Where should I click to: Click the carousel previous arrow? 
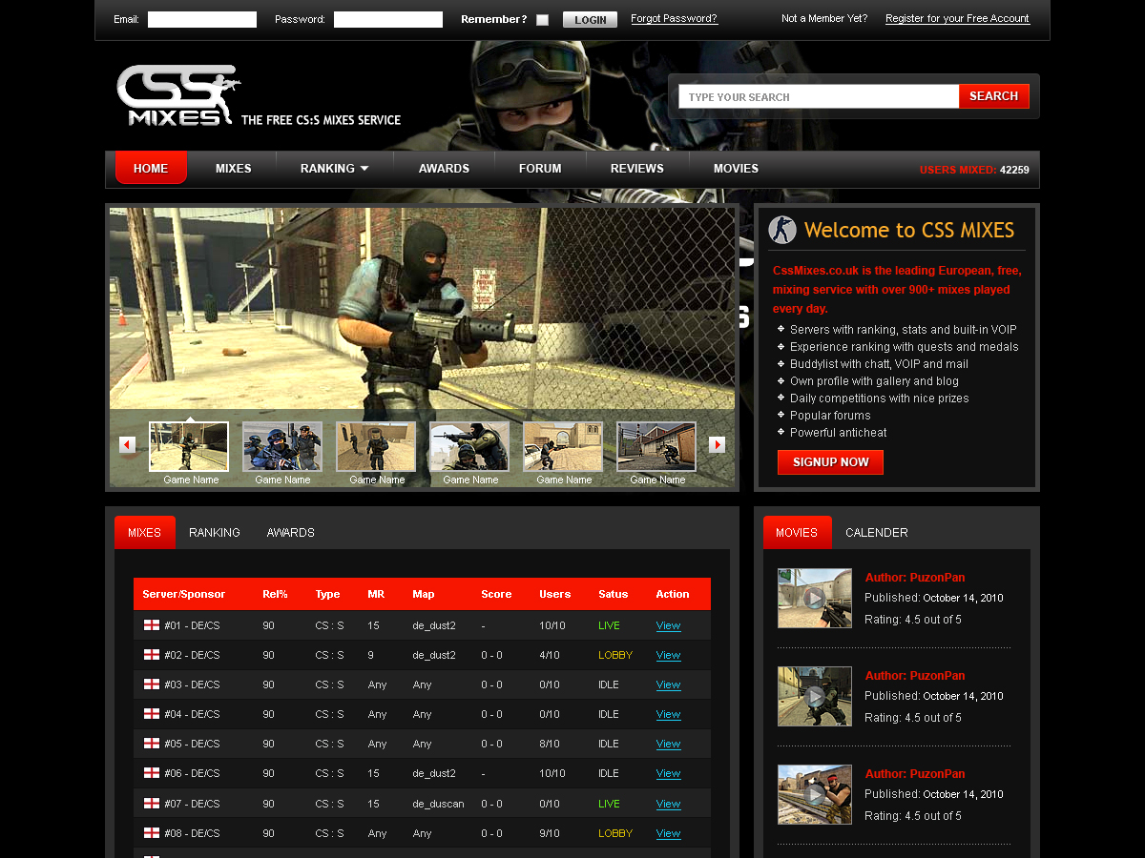tap(127, 445)
